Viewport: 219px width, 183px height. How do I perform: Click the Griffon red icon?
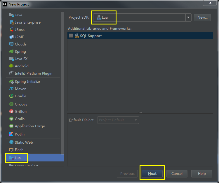tap(11, 112)
